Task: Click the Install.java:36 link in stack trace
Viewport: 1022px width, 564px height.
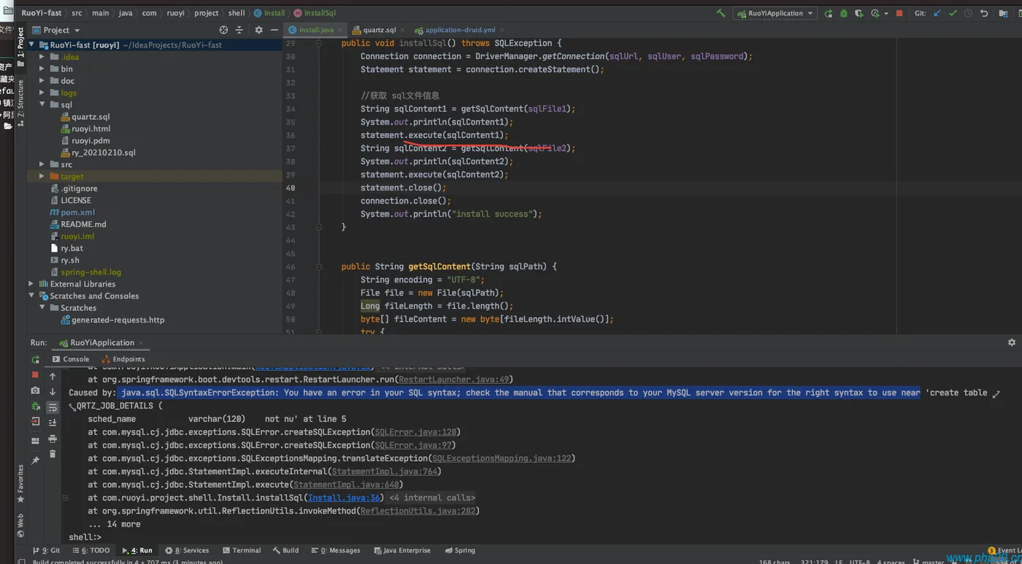Action: [x=343, y=498]
